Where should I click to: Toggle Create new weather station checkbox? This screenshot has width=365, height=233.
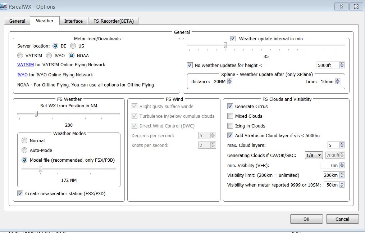coord(20,193)
